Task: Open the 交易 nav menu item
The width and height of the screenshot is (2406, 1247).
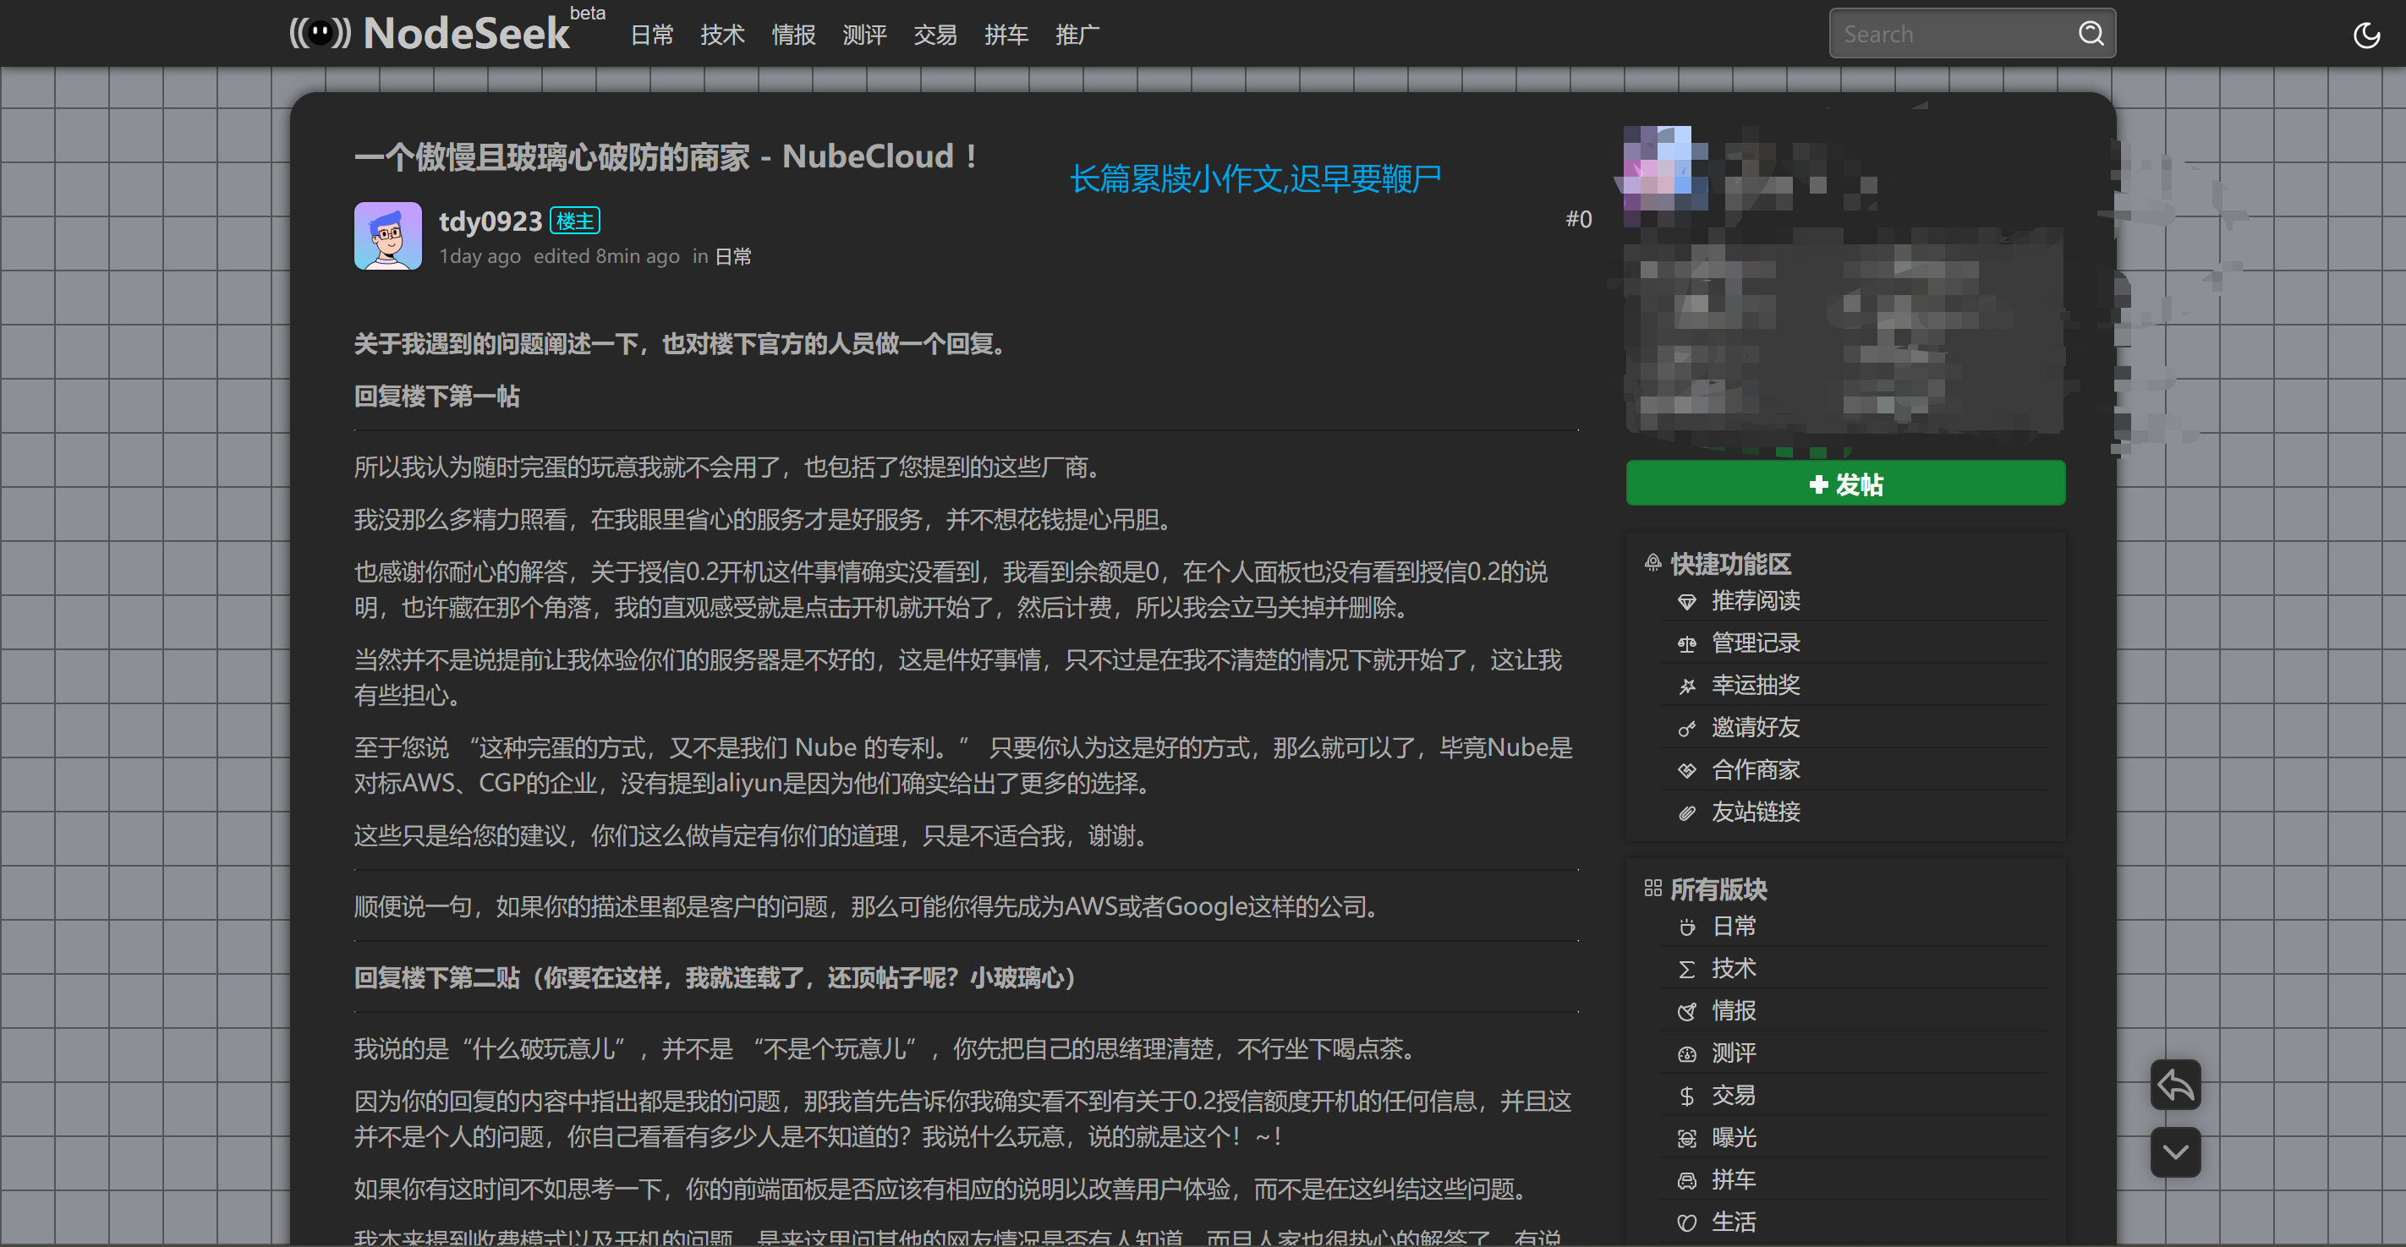Action: pos(936,35)
